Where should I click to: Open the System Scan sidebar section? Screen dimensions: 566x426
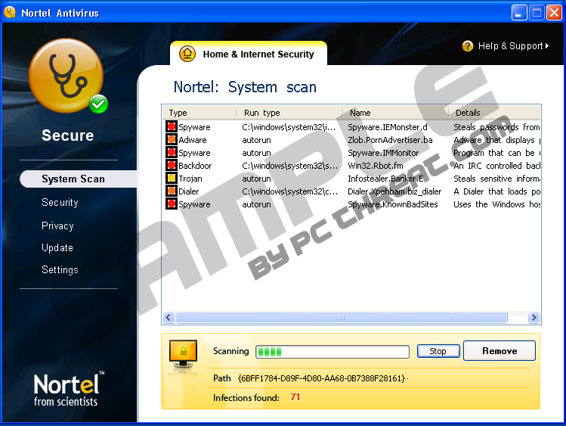(73, 179)
